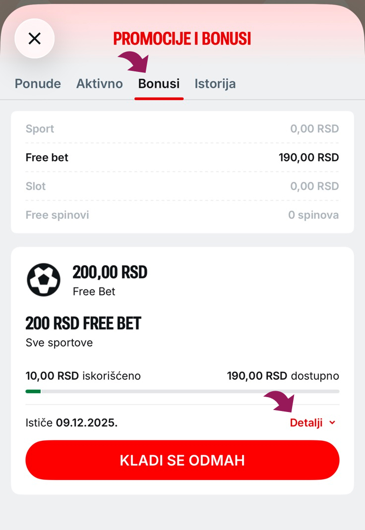Screen dimensions: 365x530
Task: Tap the expiry date 09.12.2025.
Action: pos(86,422)
